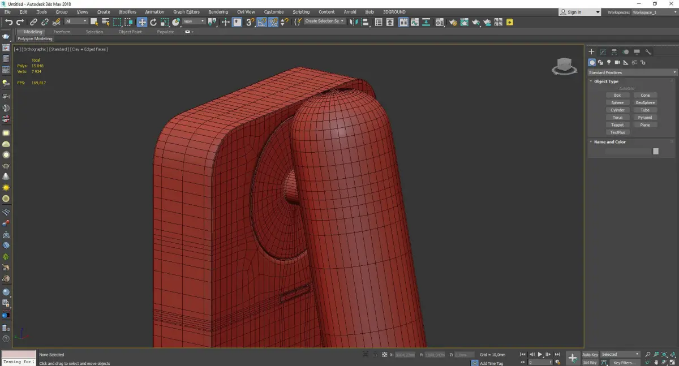Switch to Cameras category icon
This screenshot has width=679, height=366.
617,62
